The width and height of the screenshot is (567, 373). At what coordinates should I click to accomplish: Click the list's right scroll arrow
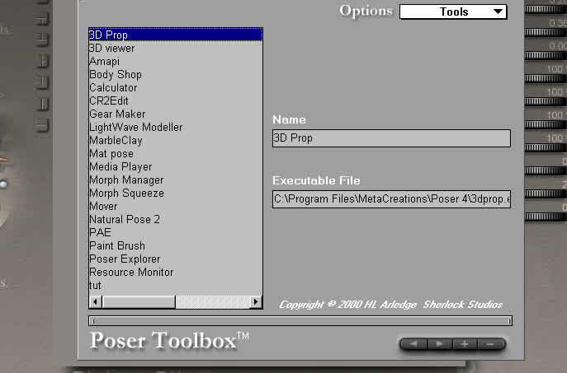pyautogui.click(x=256, y=301)
